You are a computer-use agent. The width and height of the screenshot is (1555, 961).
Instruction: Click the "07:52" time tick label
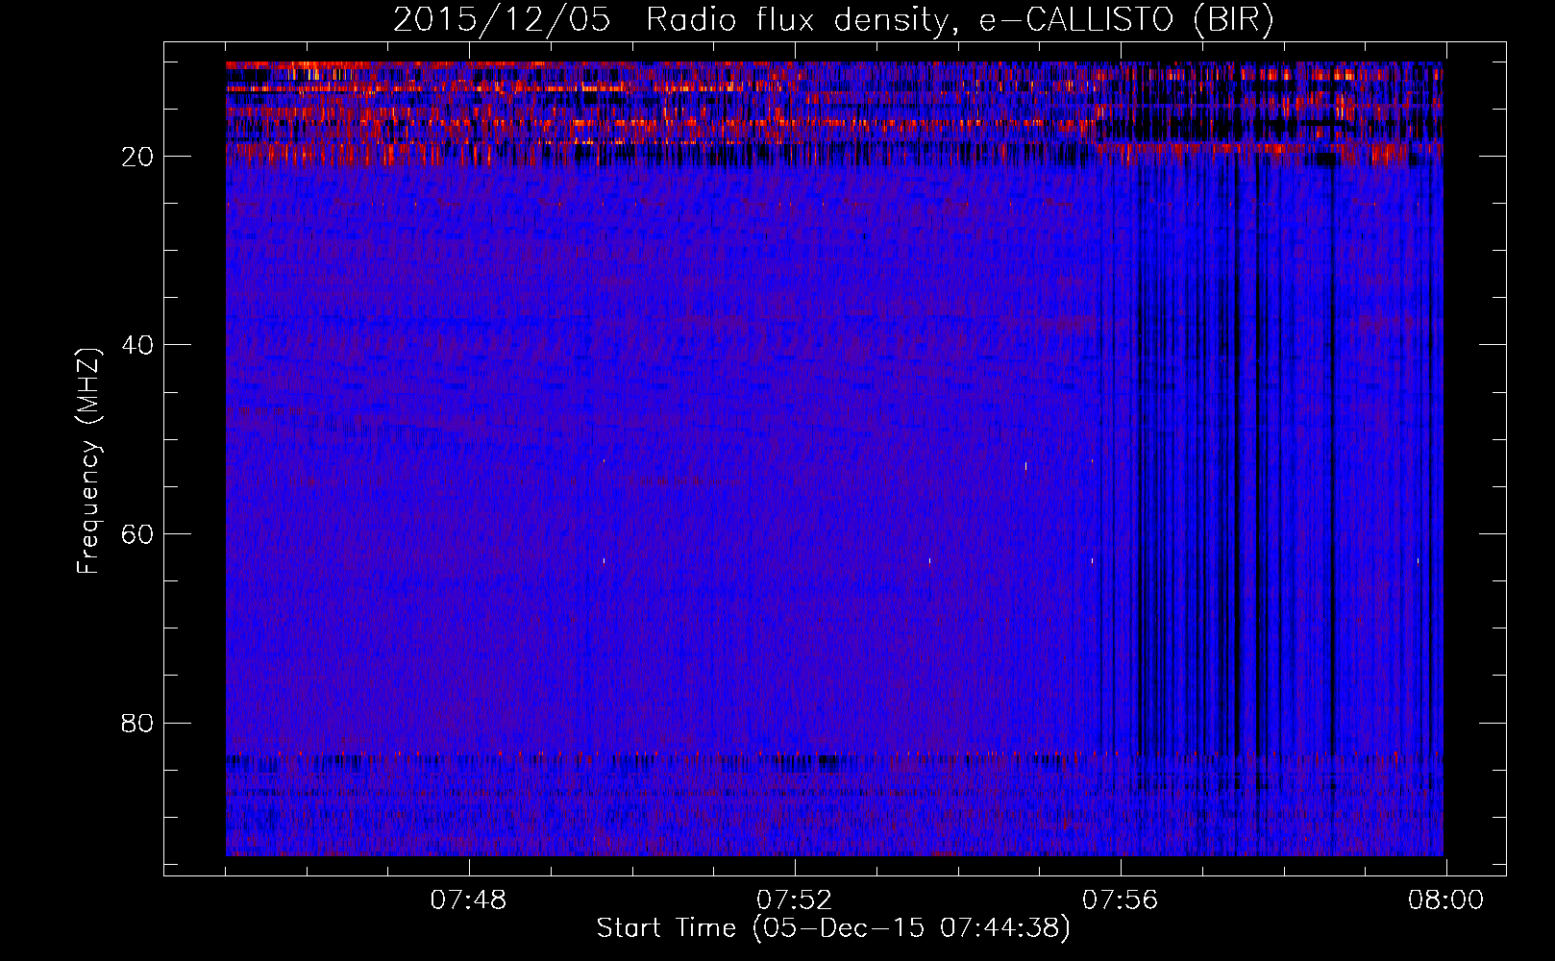(794, 900)
